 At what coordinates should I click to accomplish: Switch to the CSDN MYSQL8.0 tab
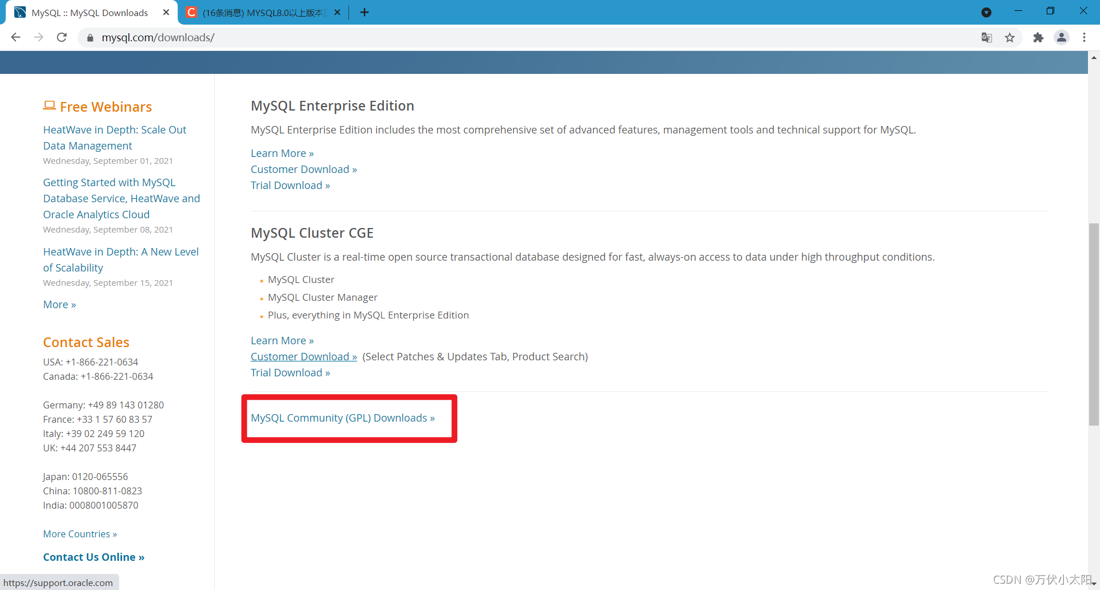[264, 13]
